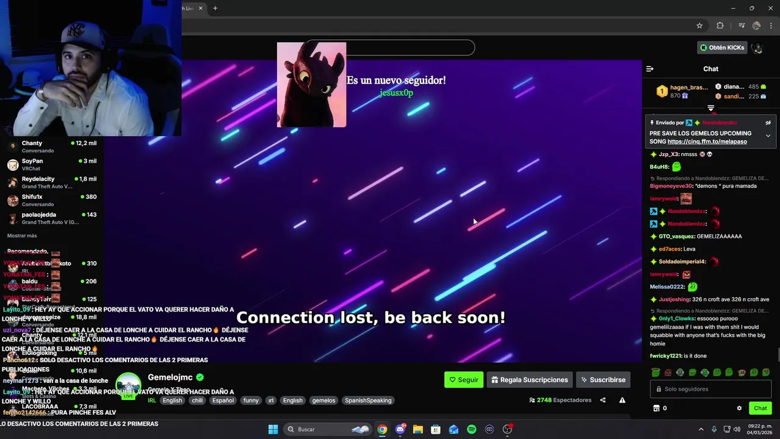The height and width of the screenshot is (439, 780).
Task: Select the Español tag
Action: (223, 401)
